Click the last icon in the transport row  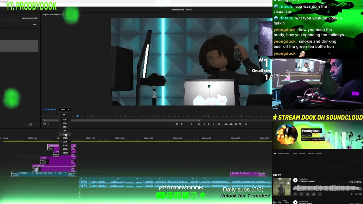(x=246, y=124)
